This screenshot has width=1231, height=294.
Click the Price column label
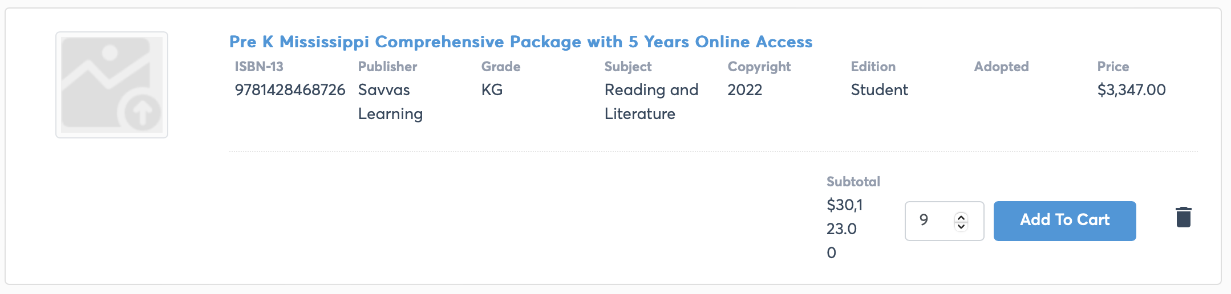[1113, 67]
